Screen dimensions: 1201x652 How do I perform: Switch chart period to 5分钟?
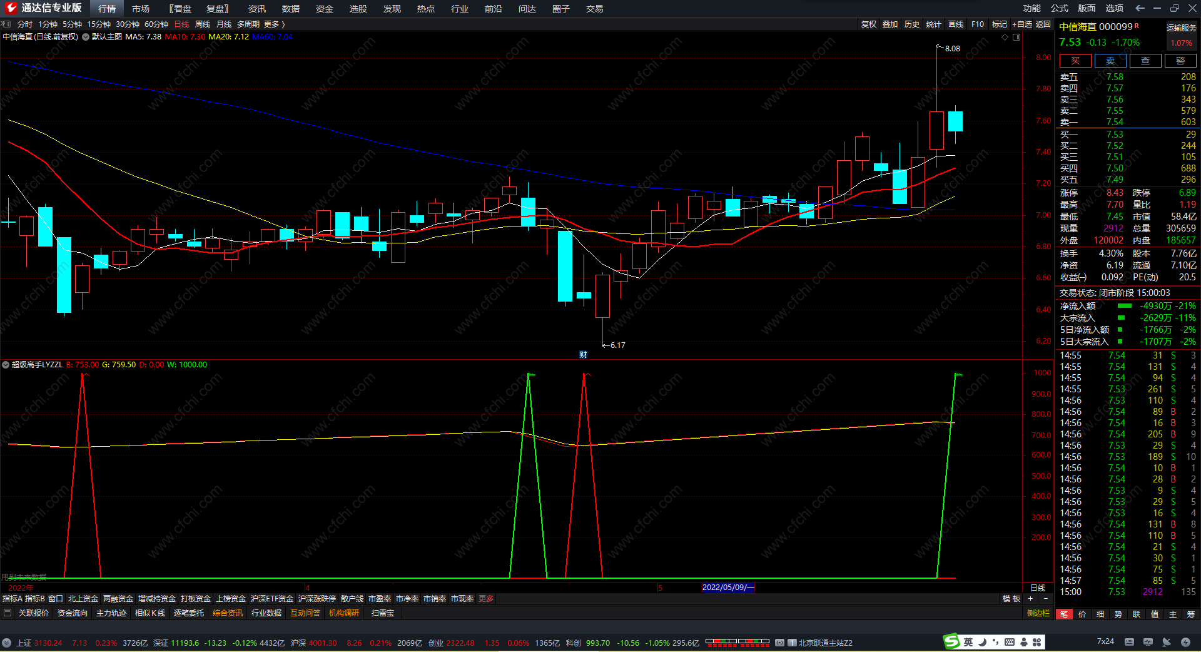pyautogui.click(x=73, y=24)
